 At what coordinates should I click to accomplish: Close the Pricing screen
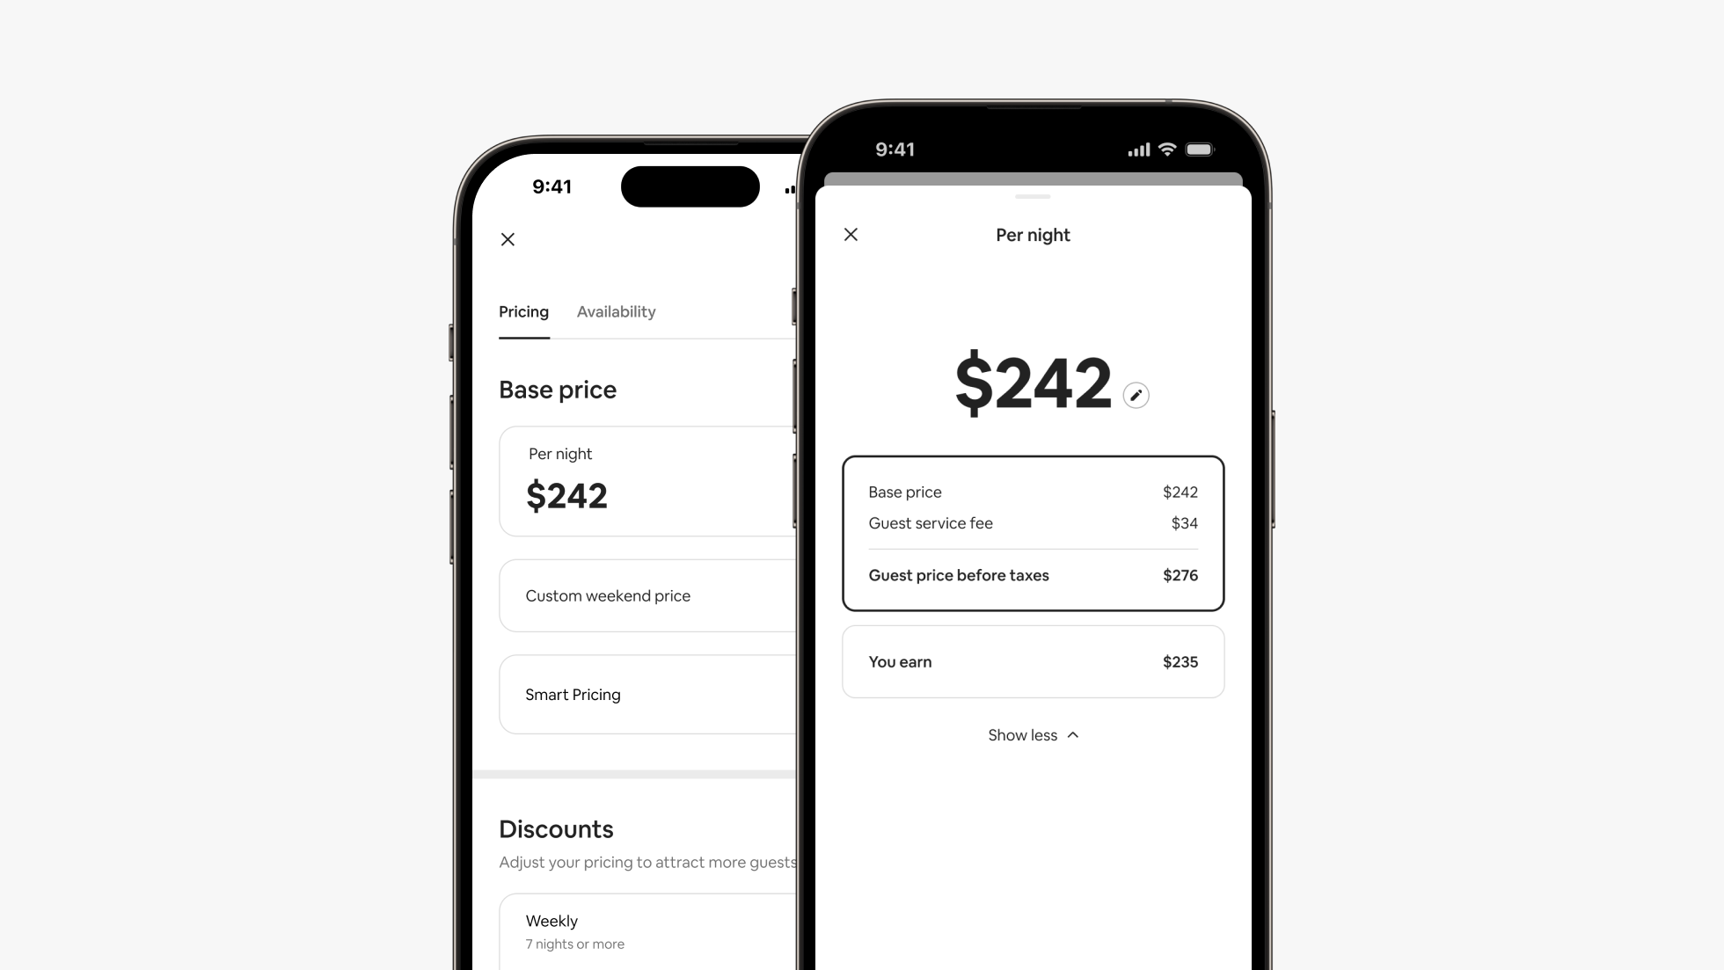pos(508,238)
